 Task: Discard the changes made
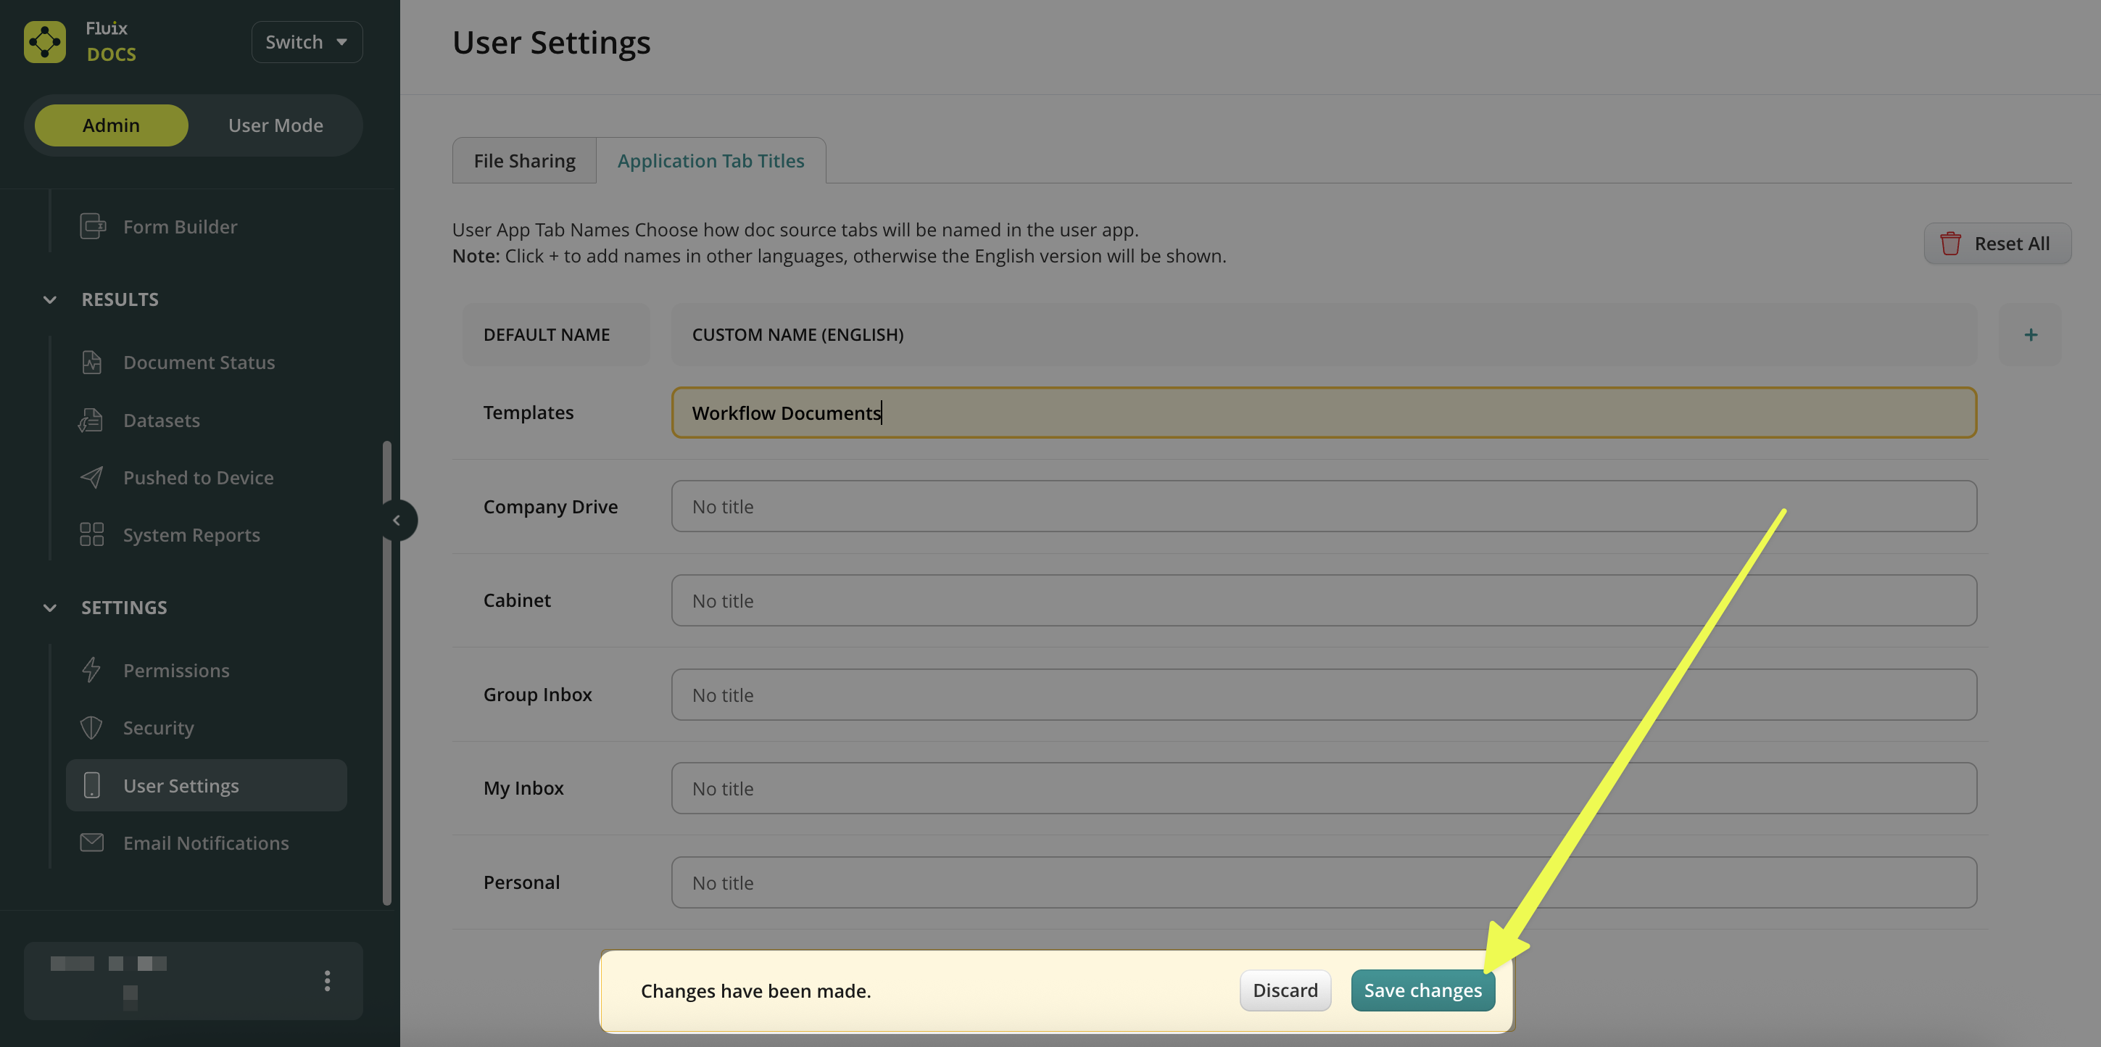point(1285,990)
